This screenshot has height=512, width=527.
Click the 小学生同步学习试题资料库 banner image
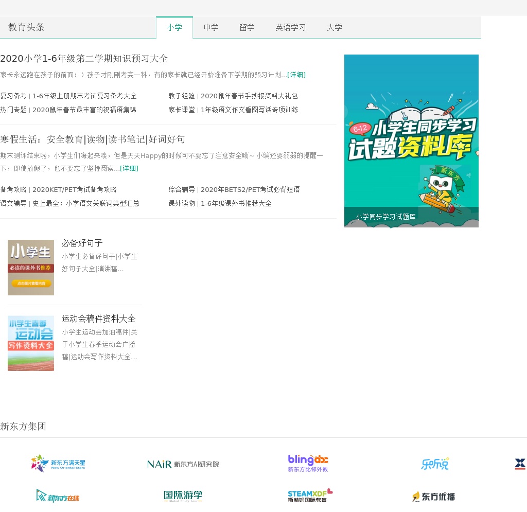(411, 140)
